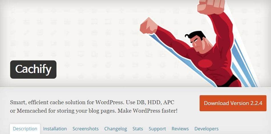Click the red oval chest emblem

point(205,64)
